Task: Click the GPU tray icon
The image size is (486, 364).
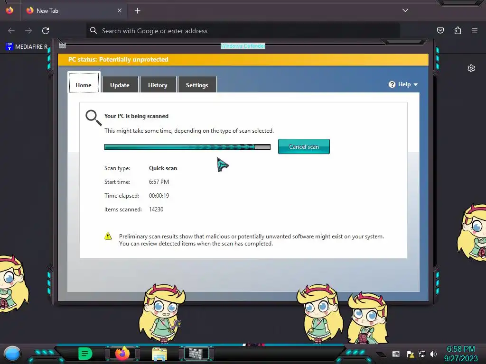Action: 396,354
